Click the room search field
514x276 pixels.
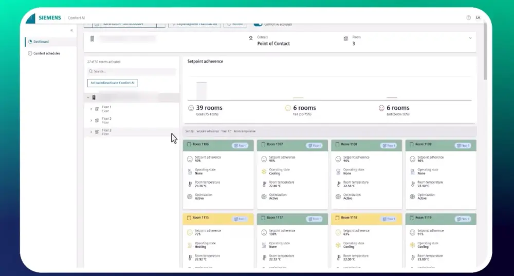click(131, 72)
